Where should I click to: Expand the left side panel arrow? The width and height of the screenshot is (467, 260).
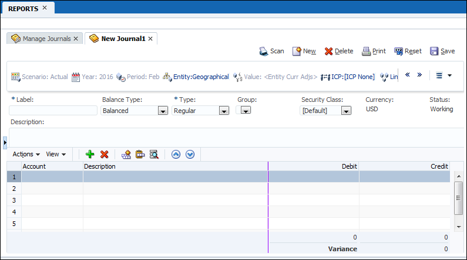(x=5, y=142)
